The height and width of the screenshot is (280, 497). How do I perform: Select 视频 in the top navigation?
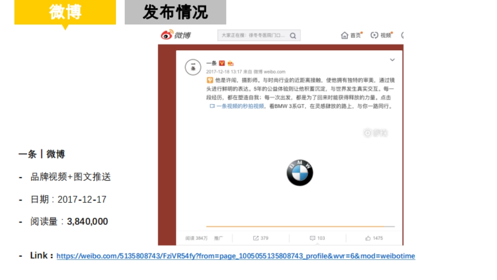[386, 35]
